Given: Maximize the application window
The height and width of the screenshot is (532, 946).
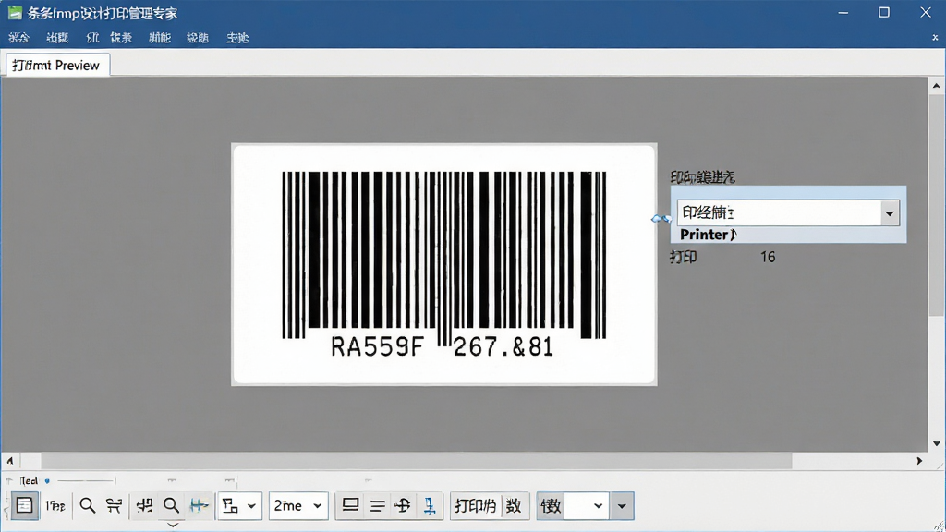Looking at the screenshot, I should 884,13.
